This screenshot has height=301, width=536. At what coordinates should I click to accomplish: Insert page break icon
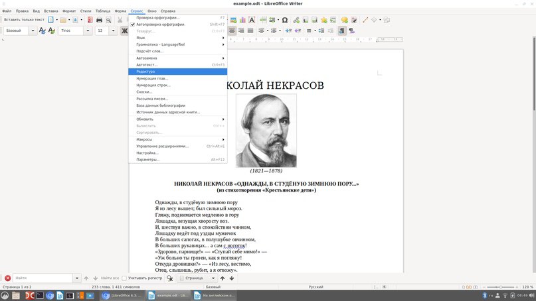[x=263, y=20]
